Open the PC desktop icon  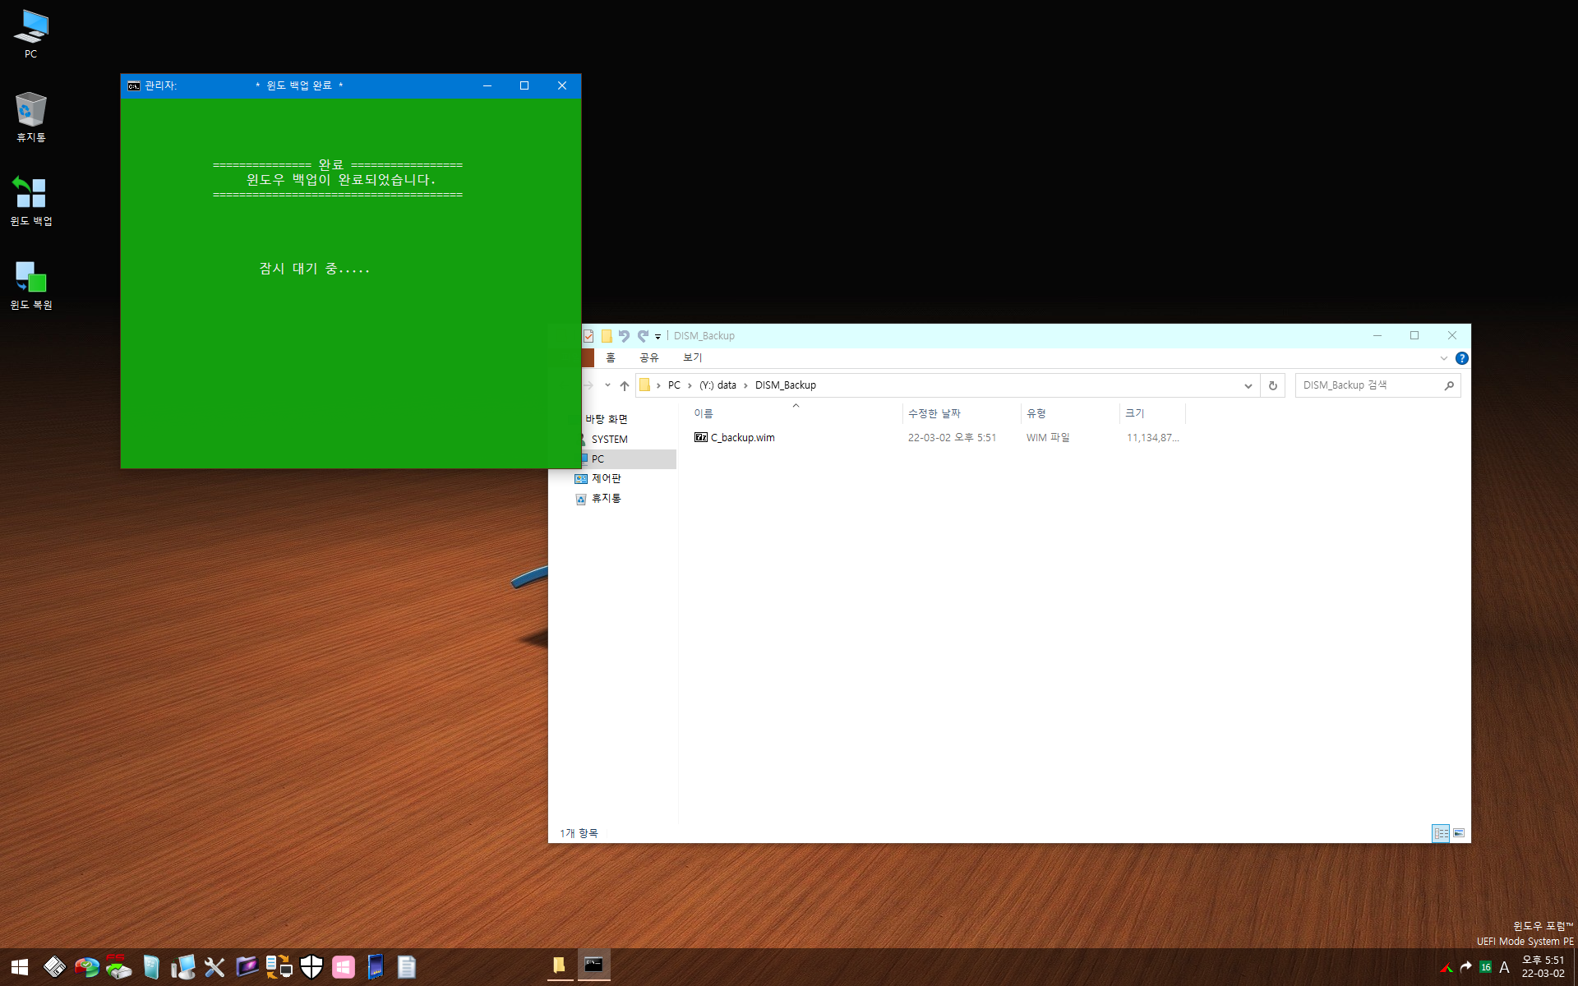[30, 35]
